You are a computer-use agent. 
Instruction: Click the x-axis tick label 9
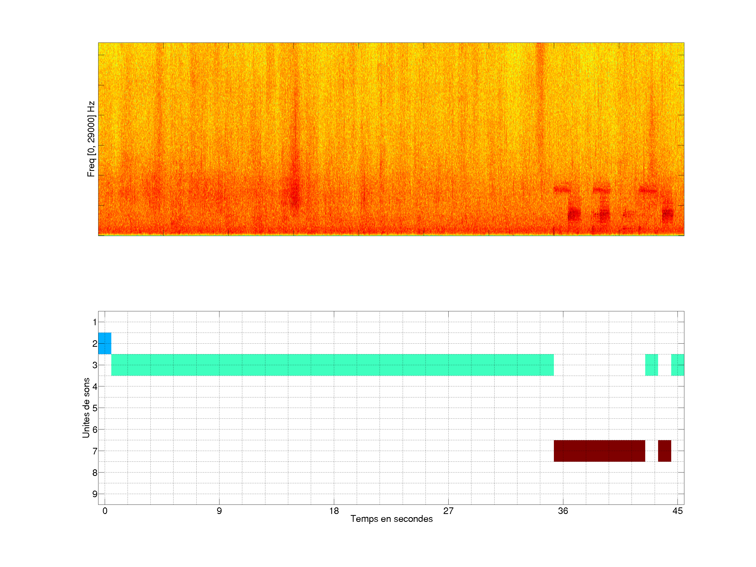coord(219,511)
